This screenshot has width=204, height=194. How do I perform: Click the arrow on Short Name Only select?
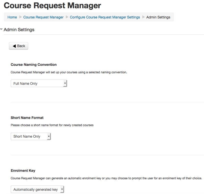click(x=49, y=136)
